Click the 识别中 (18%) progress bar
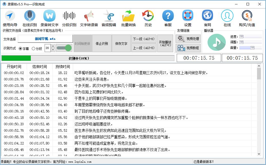This screenshot has width=266, height=165. click(88, 58)
